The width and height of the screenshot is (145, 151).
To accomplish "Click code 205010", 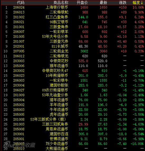I will coord(19,149).
